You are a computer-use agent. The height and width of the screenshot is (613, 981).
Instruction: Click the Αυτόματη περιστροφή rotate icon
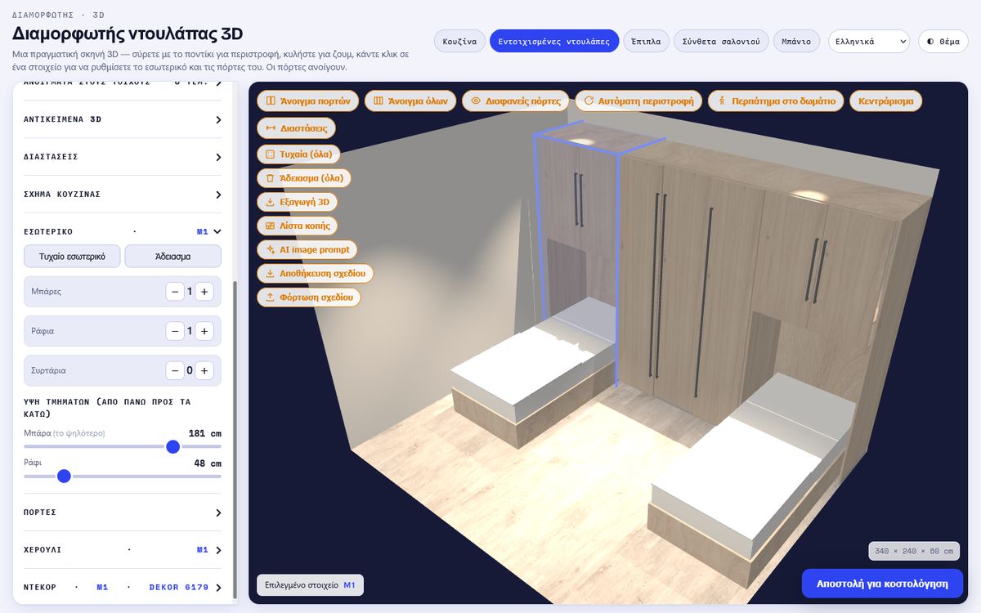(589, 101)
